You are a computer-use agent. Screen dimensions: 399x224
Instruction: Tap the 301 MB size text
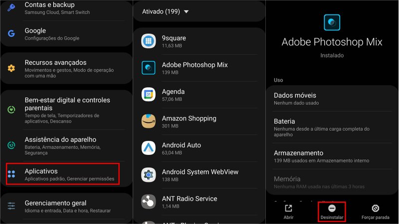pyautogui.click(x=170, y=126)
